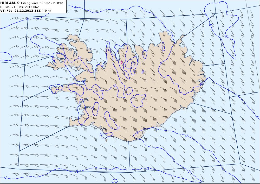Viewport: 260px width, 184px height.
Task: Click the small magenta marker on the map
Action: coord(122,62)
